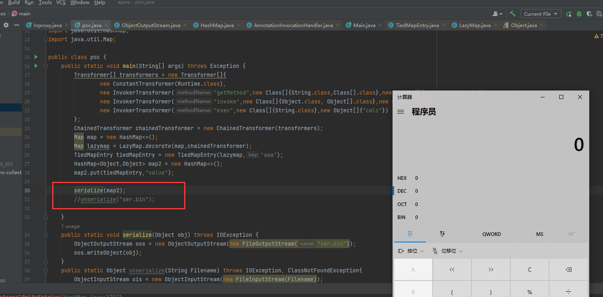Open the Help menu
The width and height of the screenshot is (603, 297).
coord(100,2)
